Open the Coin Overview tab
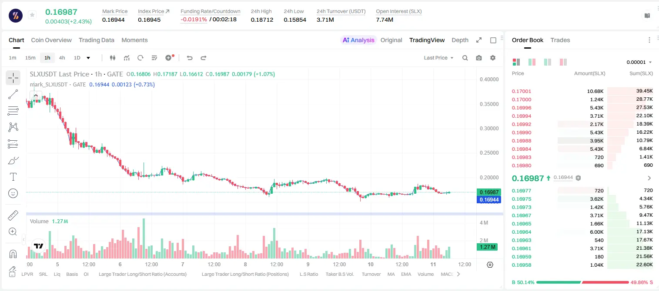The width and height of the screenshot is (659, 291). tap(51, 40)
